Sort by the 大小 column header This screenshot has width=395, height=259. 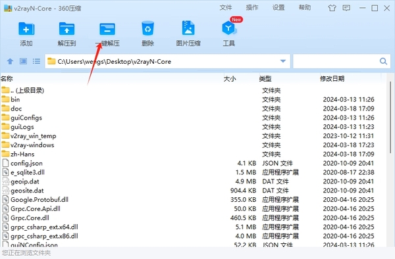[x=230, y=79]
